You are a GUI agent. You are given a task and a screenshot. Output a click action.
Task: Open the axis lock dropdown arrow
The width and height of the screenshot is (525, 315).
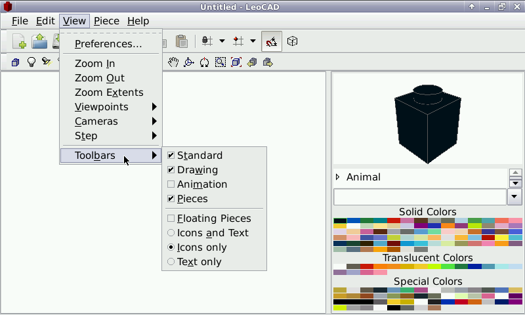[x=222, y=41]
